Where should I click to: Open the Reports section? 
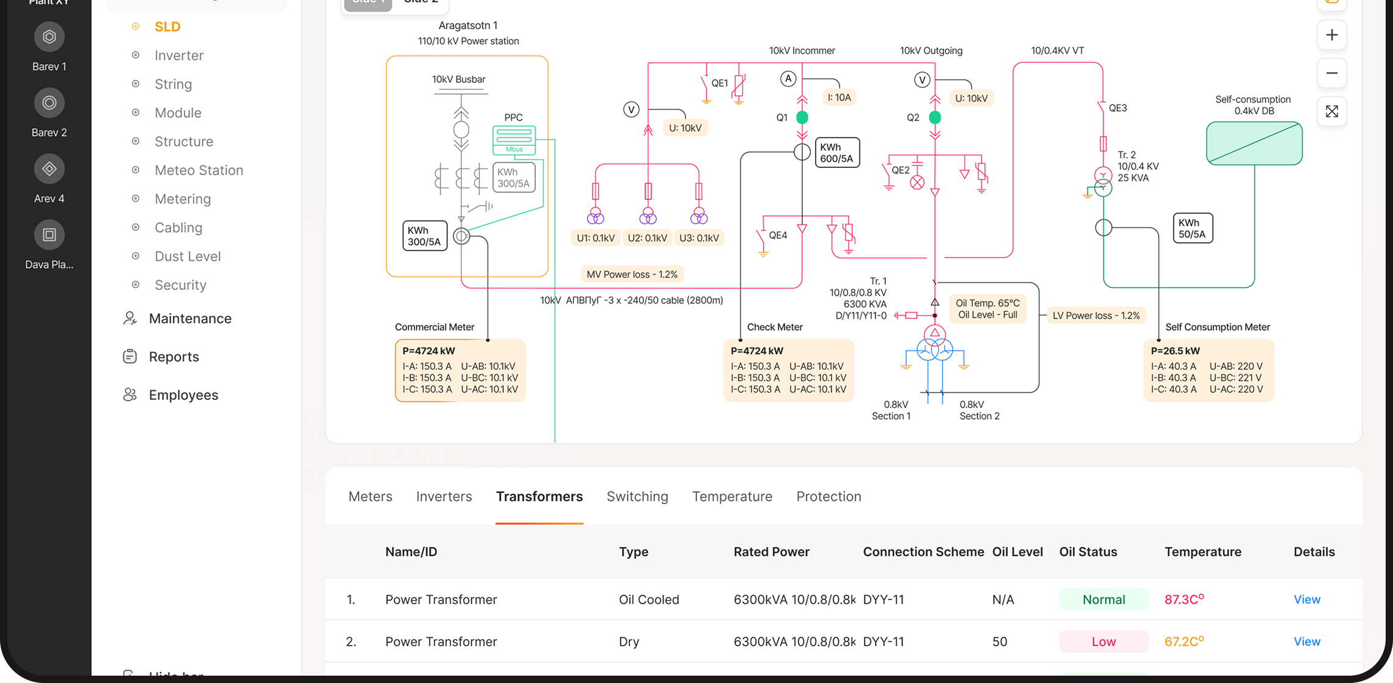point(174,357)
